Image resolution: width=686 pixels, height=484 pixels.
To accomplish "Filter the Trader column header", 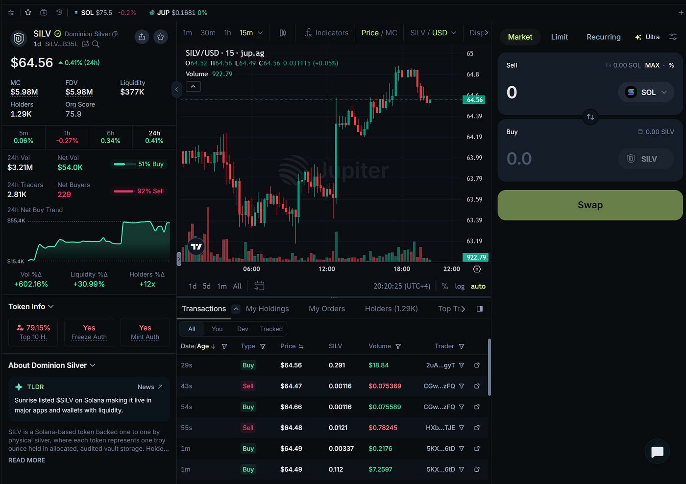I will coord(461,346).
